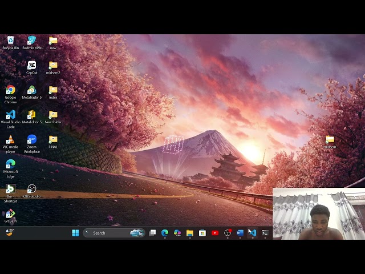
Task: Select the index folder icon
Action: coord(53,92)
